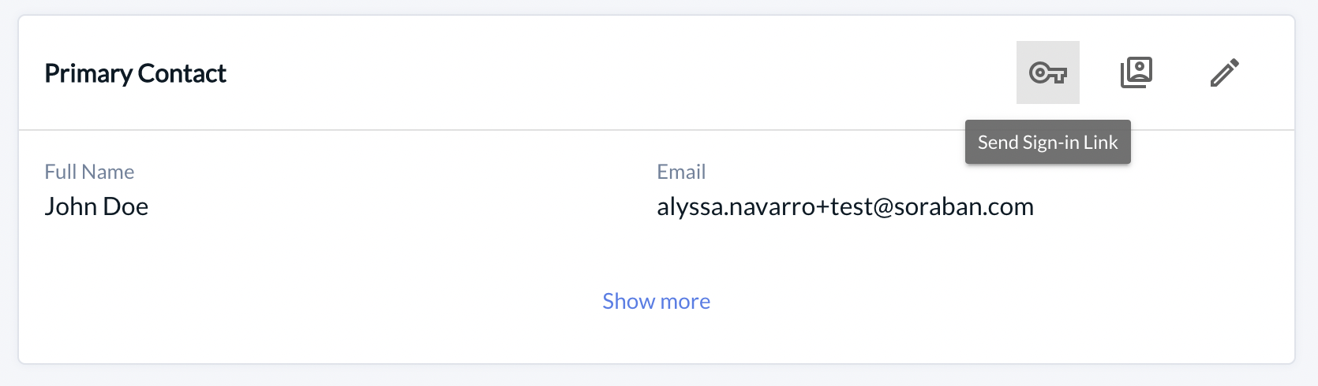The image size is (1318, 386).
Task: View all contacts via the portrait icon
Action: (x=1136, y=72)
